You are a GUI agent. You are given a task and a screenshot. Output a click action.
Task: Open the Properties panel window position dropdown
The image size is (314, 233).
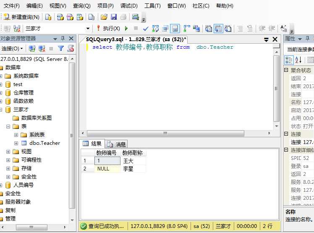point(300,39)
